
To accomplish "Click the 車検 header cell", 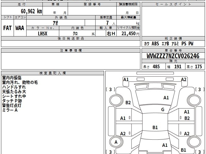I will [55, 4].
